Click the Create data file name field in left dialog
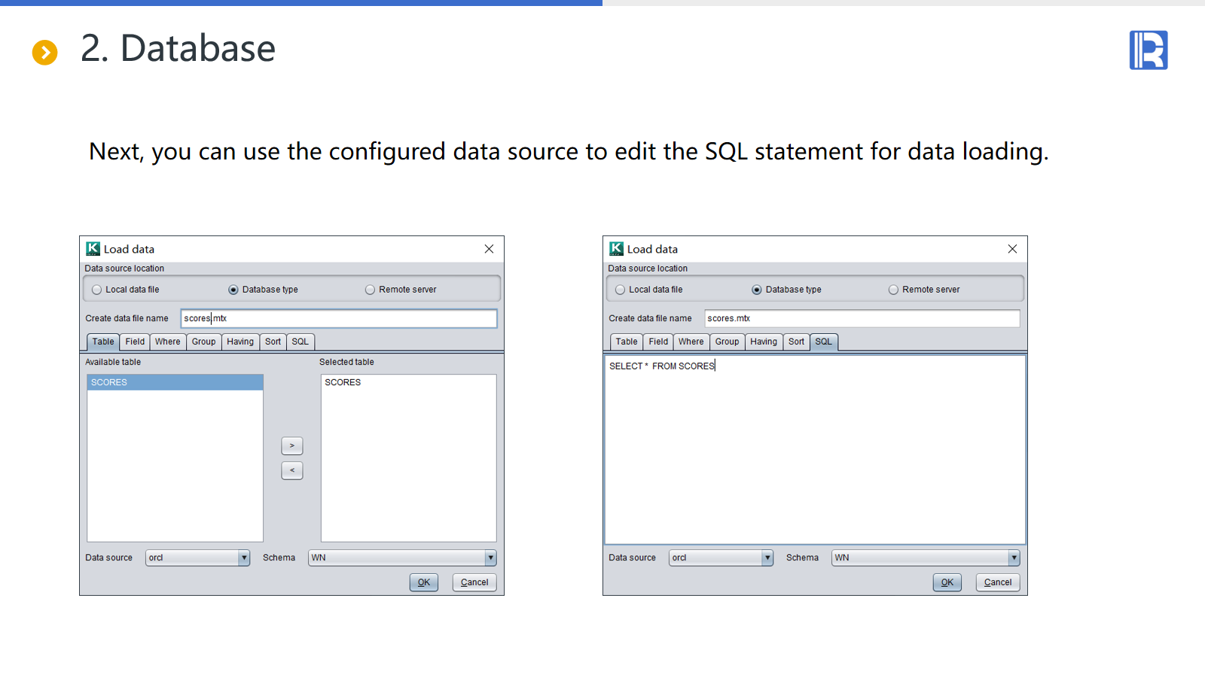Image resolution: width=1205 pixels, height=677 pixels. [x=339, y=318]
